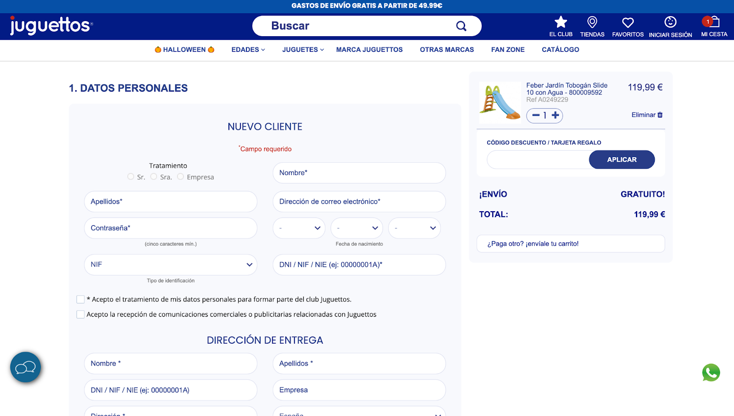This screenshot has height=416, width=734.
Task: Open WhatsApp contact icon
Action: point(711,372)
